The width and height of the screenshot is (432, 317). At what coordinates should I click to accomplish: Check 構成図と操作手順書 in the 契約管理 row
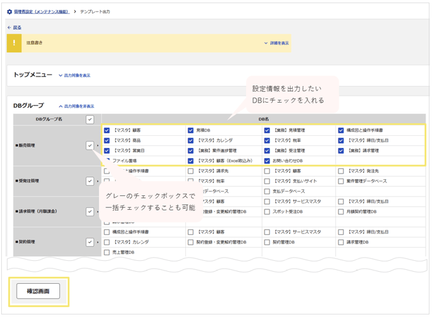[x=107, y=232]
